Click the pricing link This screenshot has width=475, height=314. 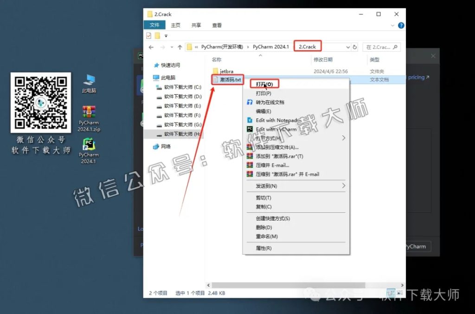[x=416, y=77]
